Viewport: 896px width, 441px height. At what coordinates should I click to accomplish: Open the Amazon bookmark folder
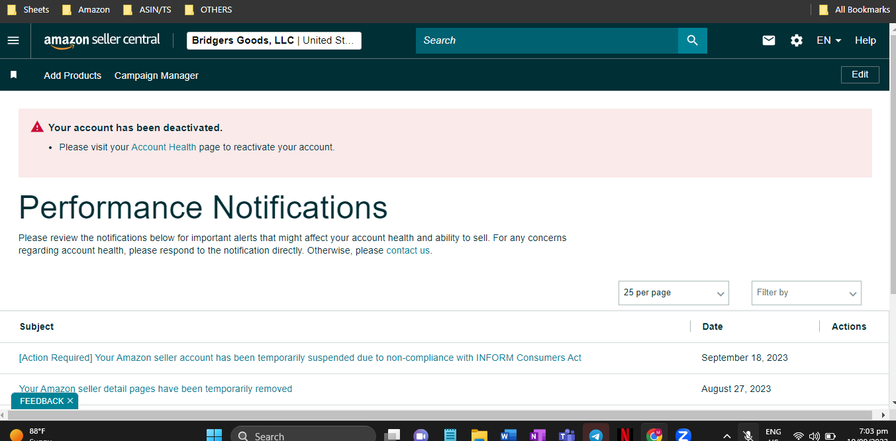click(x=86, y=10)
